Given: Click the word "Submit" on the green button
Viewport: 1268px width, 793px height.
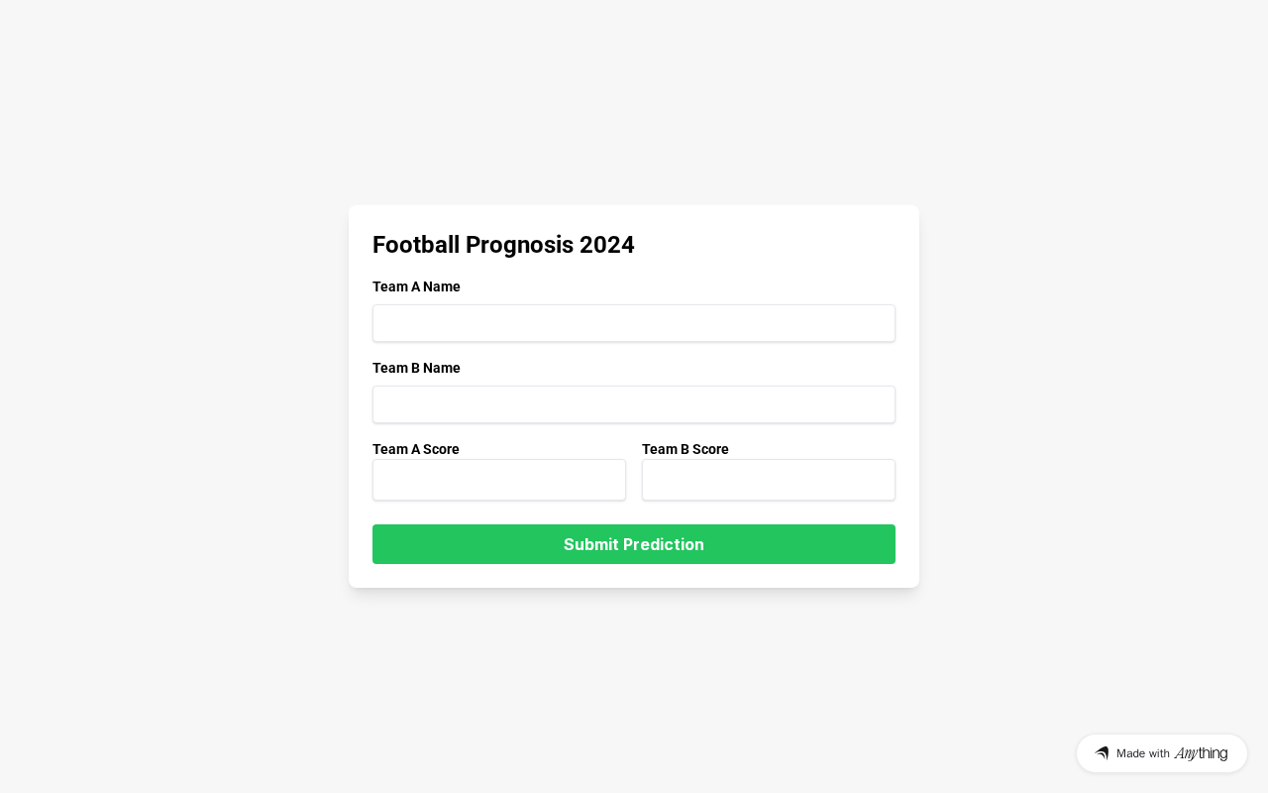Looking at the screenshot, I should 591,544.
